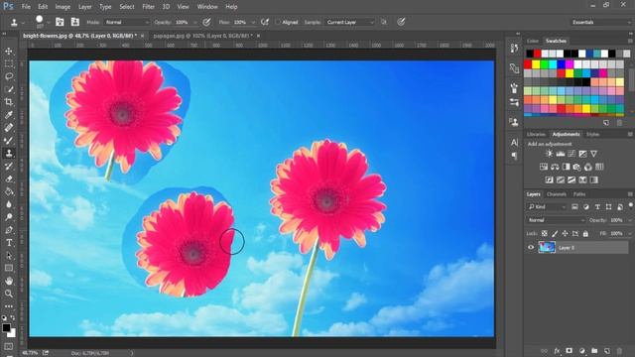Toggle the pixel layer filter icon
635x357 pixels.
tap(574, 207)
